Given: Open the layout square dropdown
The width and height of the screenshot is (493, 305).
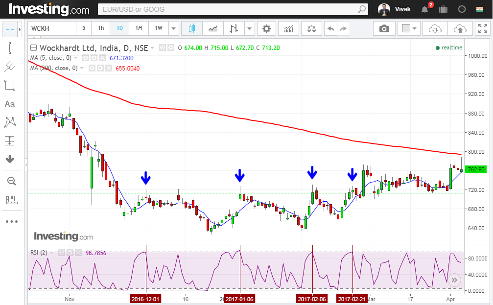Looking at the screenshot, I should pos(409,29).
